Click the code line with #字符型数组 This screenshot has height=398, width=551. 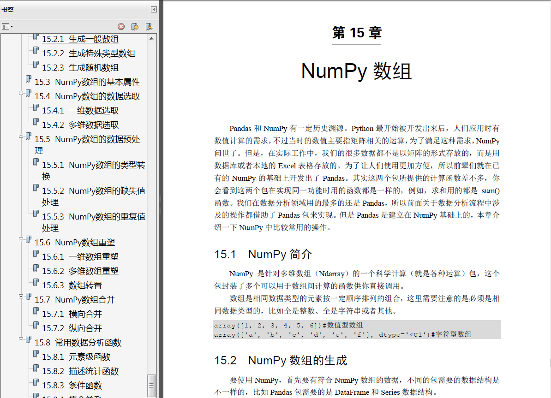coord(342,334)
